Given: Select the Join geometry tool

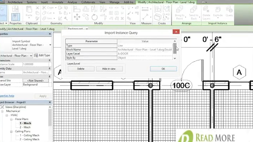Looking at the screenshot, I should coord(47,18).
